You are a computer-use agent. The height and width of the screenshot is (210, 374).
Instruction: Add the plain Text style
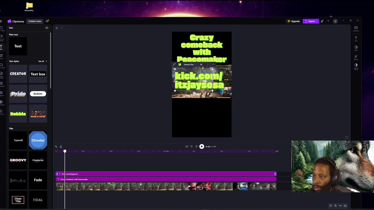(x=18, y=46)
